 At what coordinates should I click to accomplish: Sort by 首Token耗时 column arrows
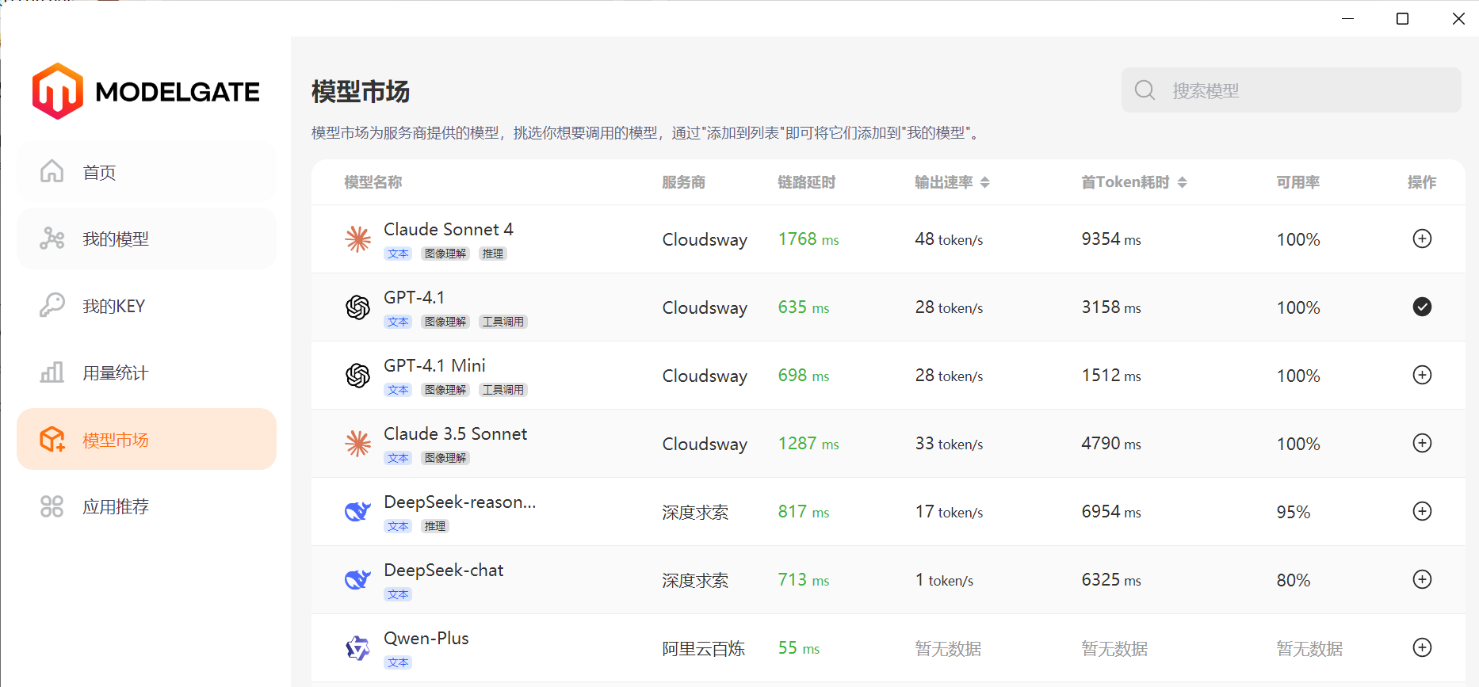tap(1182, 182)
